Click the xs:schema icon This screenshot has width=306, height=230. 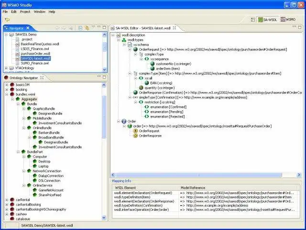[x=130, y=45]
